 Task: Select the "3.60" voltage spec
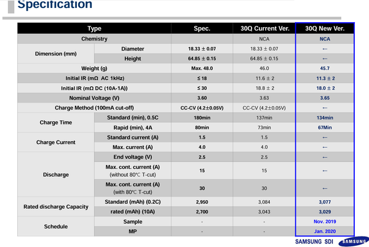(x=202, y=98)
